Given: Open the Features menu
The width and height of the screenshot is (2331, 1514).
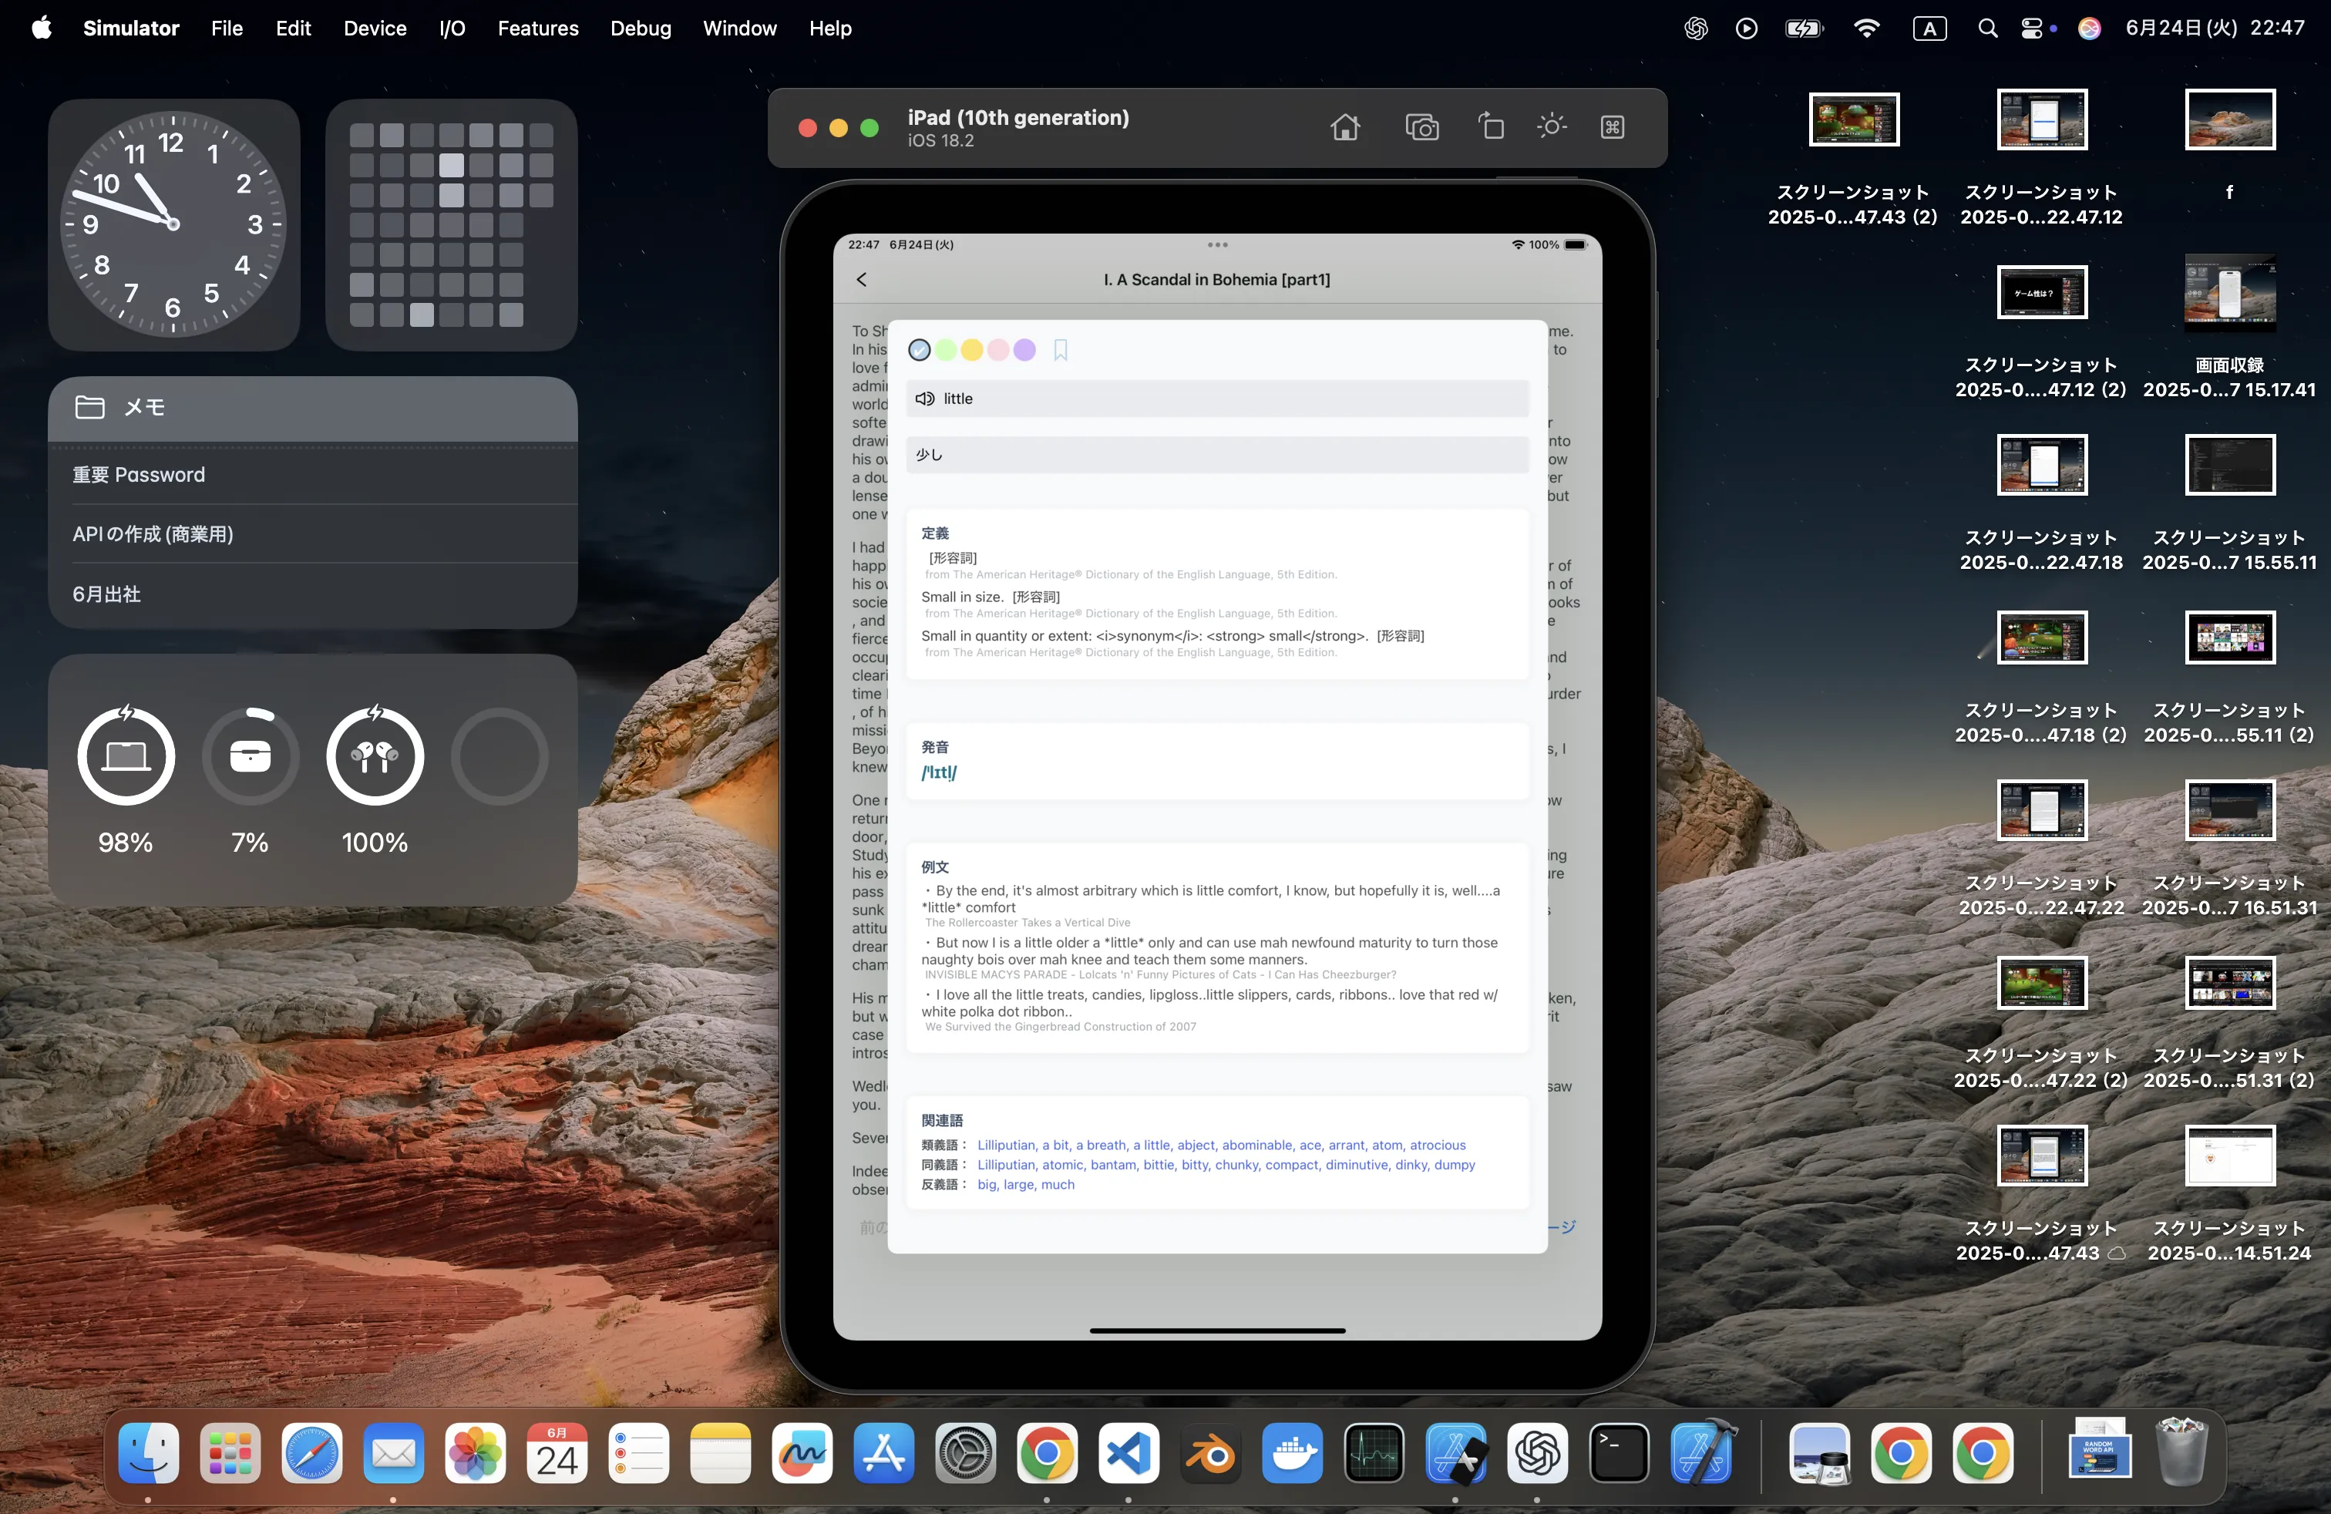Looking at the screenshot, I should click(538, 29).
